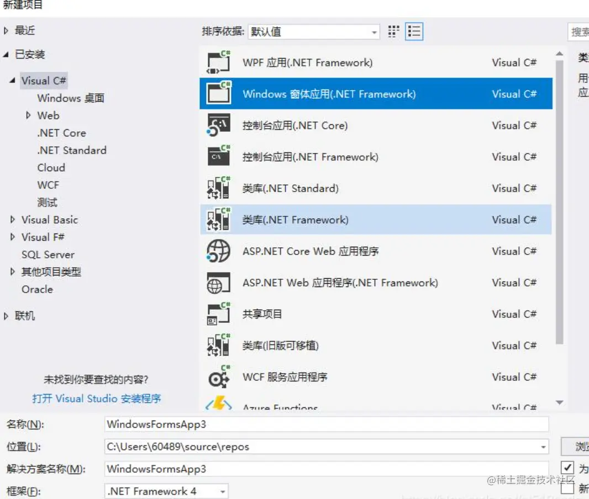Image resolution: width=589 pixels, height=499 pixels.
Task: Select ASP.NET Core Web 应用程序 text
Action: pos(311,251)
